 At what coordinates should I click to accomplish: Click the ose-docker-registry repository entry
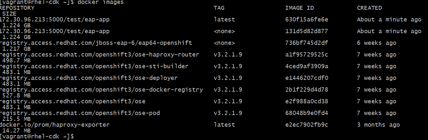pyautogui.click(x=101, y=90)
